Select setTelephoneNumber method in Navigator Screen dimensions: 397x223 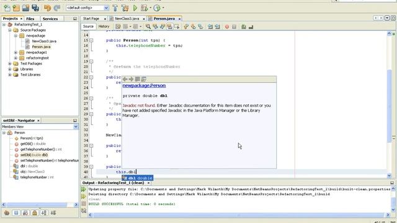(50, 160)
